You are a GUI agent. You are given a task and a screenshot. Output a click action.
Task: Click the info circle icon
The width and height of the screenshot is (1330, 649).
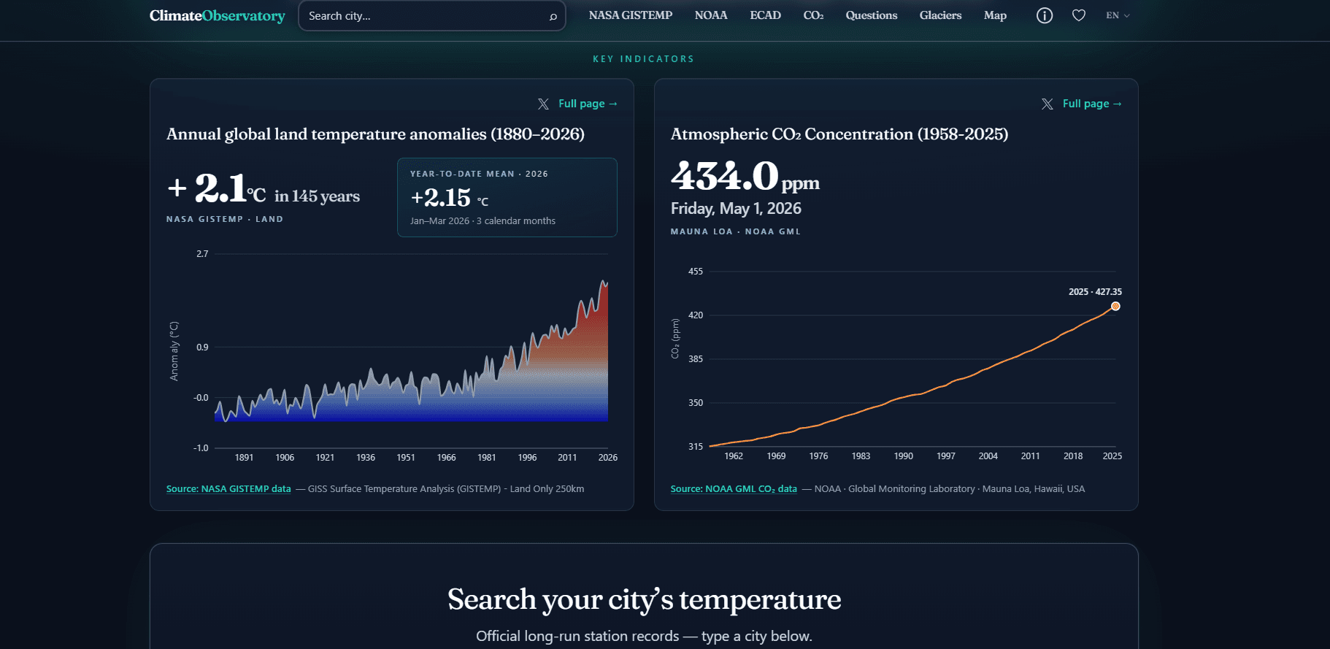pos(1045,15)
